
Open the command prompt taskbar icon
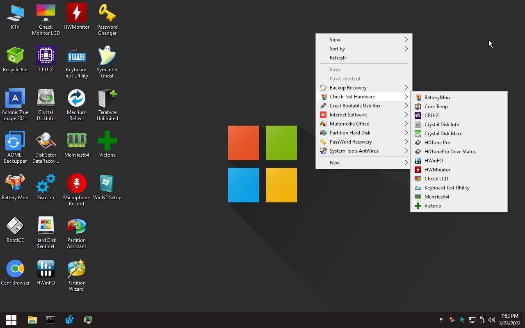pyautogui.click(x=50, y=319)
